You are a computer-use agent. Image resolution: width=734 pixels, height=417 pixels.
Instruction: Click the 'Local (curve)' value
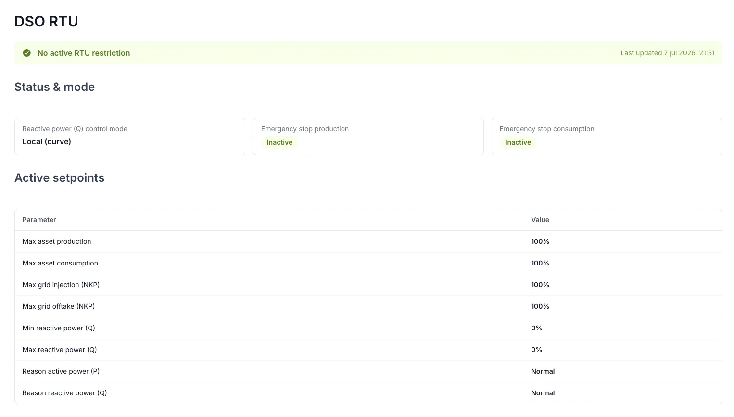(x=47, y=141)
